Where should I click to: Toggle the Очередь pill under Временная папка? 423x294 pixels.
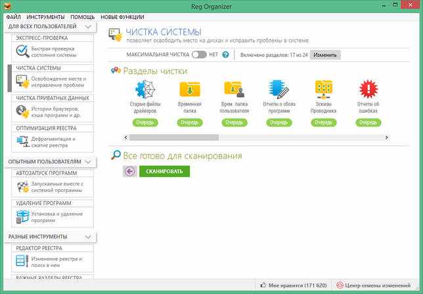tap(190, 122)
